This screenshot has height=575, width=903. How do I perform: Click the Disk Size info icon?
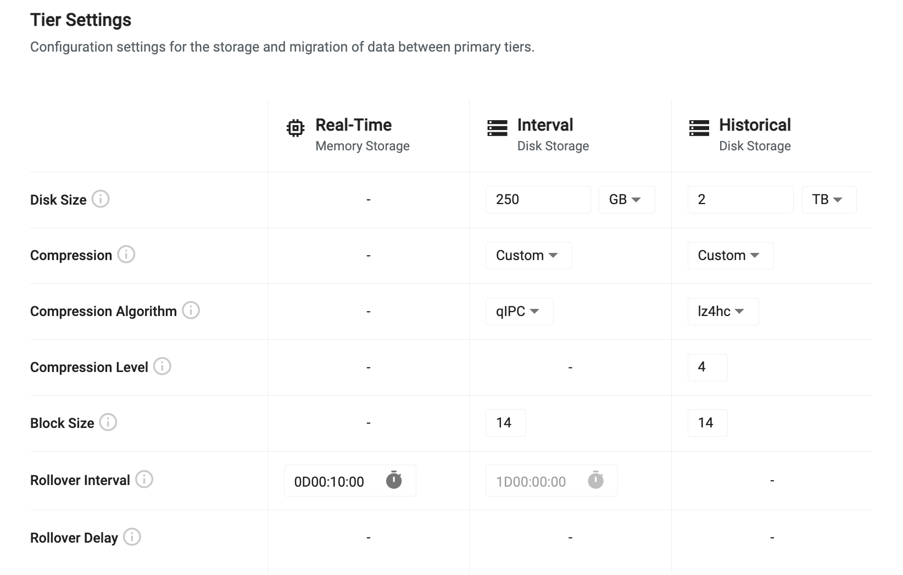(101, 199)
